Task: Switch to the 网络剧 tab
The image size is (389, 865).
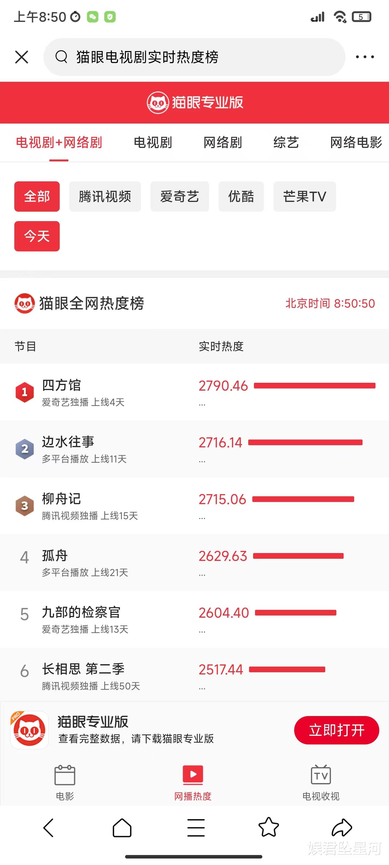Action: 223,142
